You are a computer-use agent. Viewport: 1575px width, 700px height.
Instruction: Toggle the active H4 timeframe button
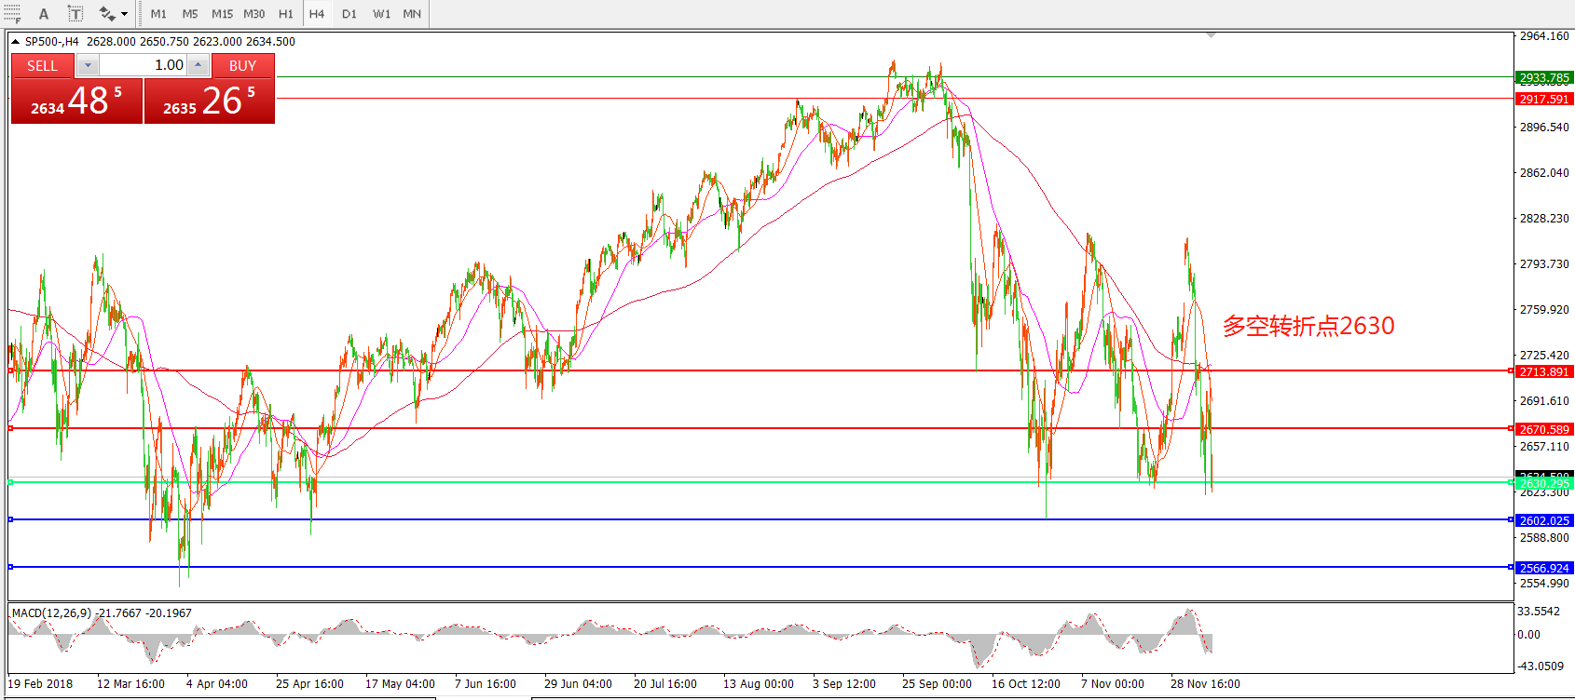coord(317,14)
